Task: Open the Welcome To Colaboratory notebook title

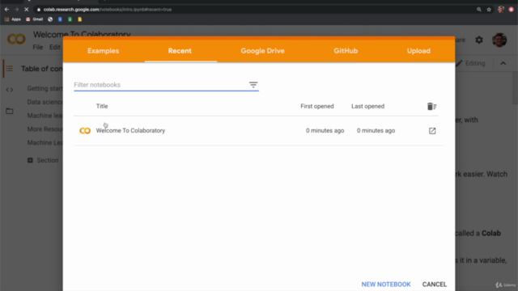Action: coord(130,131)
